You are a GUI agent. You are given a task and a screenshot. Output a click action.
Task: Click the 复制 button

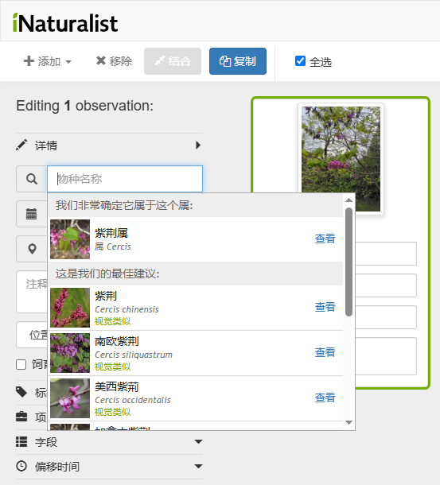click(238, 61)
